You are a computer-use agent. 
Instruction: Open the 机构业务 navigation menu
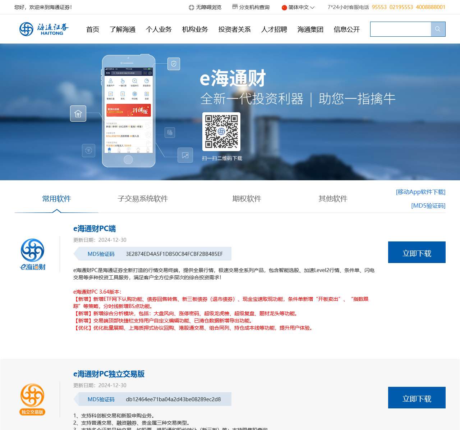point(195,30)
